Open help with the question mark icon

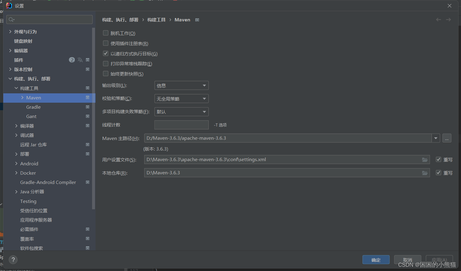13,260
